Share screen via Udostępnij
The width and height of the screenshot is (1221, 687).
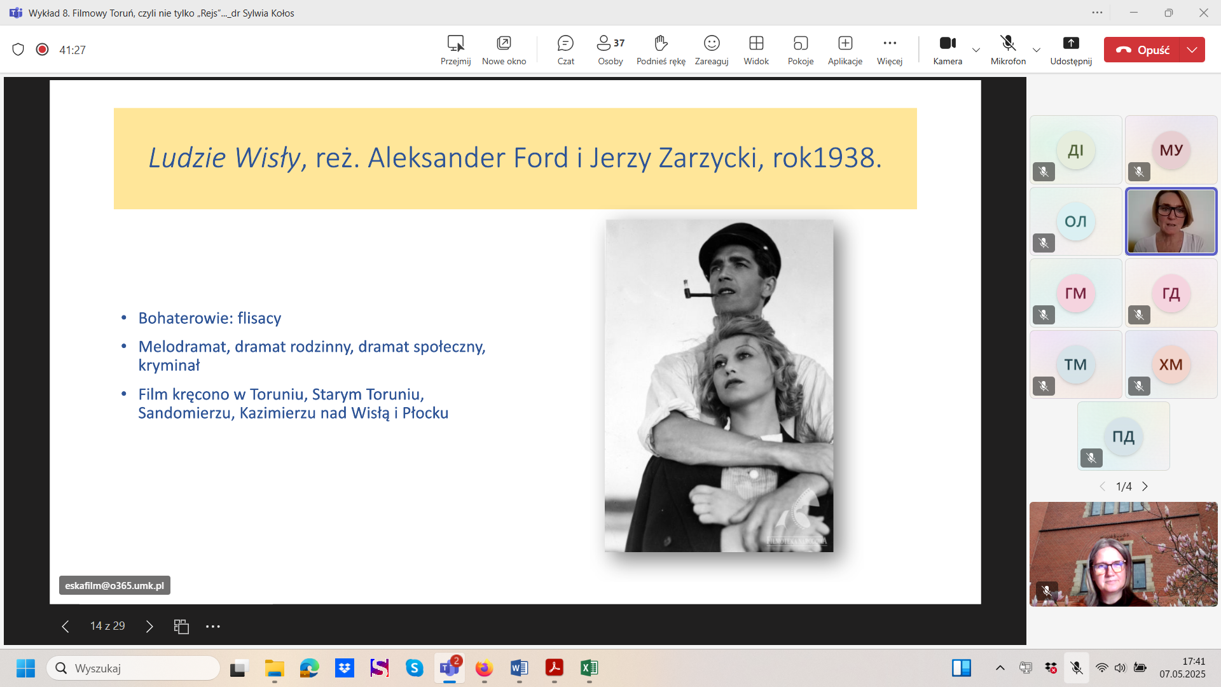(x=1070, y=50)
